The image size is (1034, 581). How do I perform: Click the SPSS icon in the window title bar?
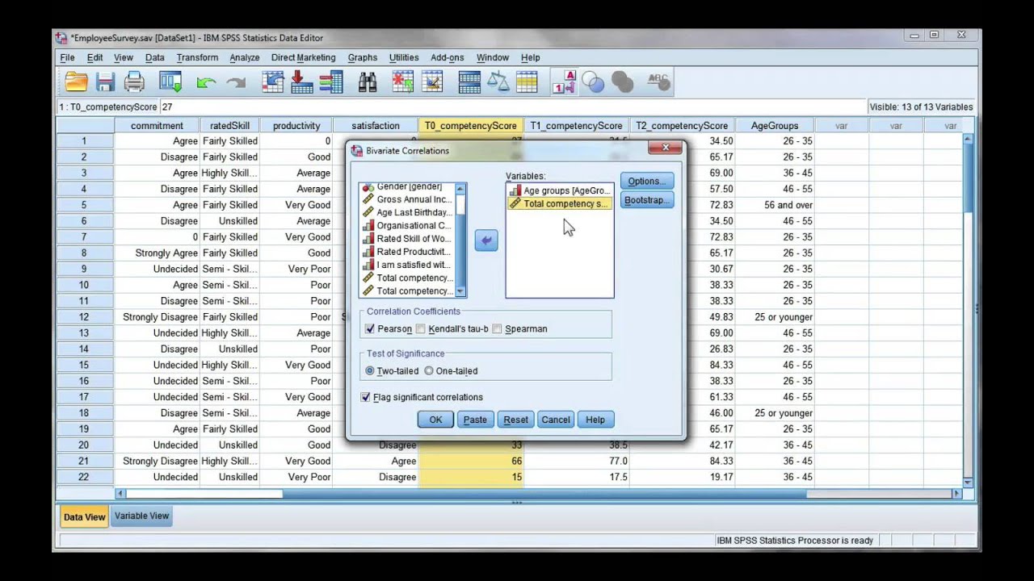(61, 37)
